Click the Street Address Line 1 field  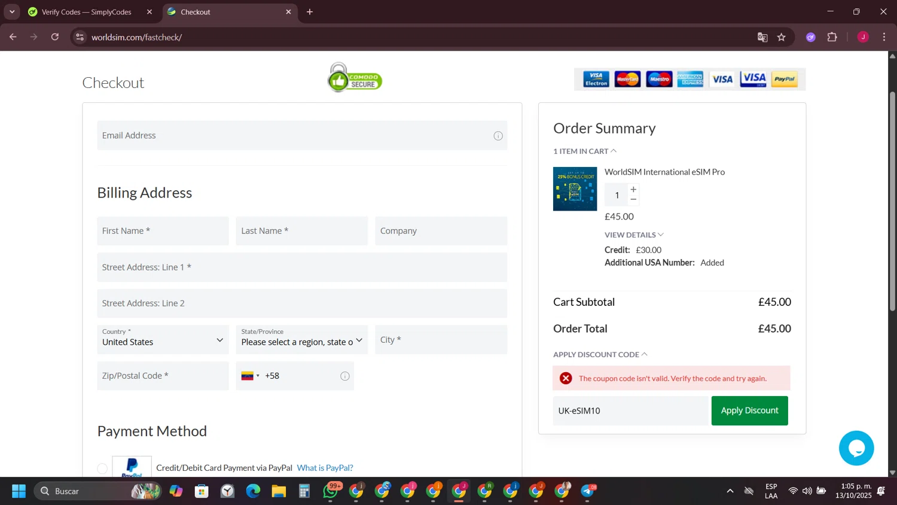[302, 267]
